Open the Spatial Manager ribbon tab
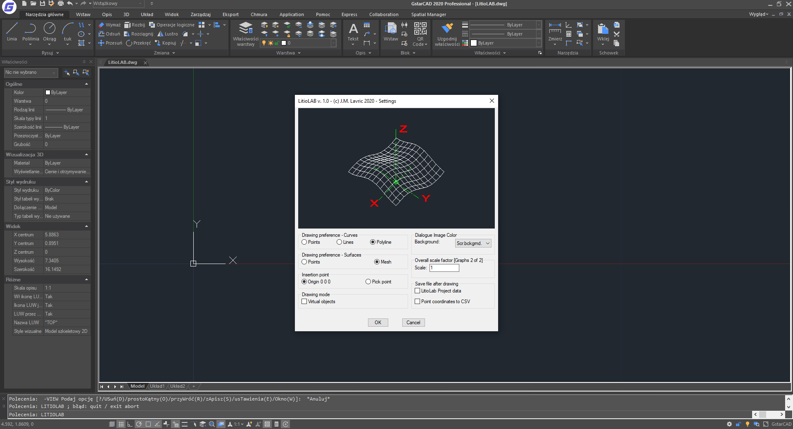The width and height of the screenshot is (793, 429). click(428, 14)
